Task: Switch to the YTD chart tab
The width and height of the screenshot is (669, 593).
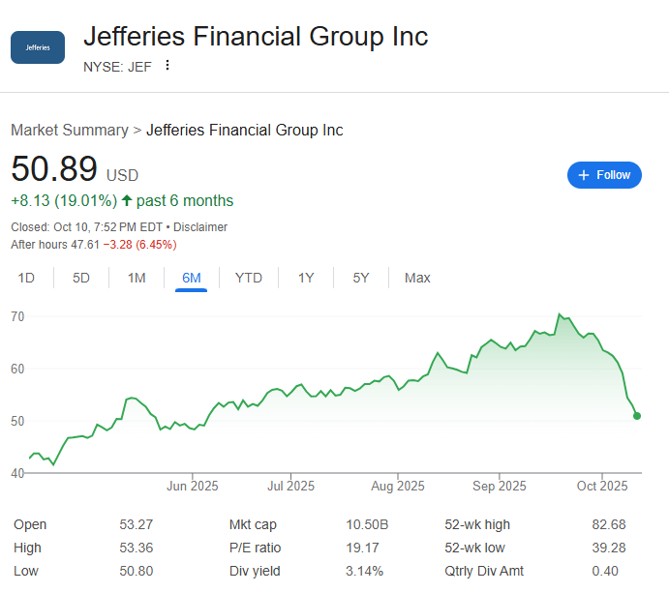Action: click(249, 279)
